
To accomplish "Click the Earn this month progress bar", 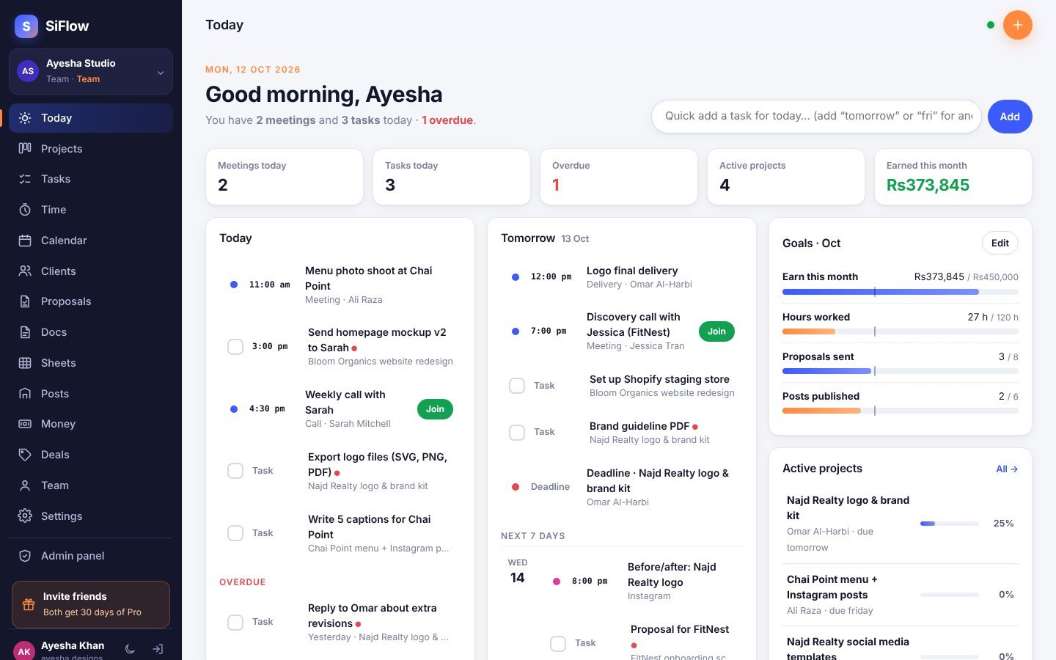I will point(901,292).
